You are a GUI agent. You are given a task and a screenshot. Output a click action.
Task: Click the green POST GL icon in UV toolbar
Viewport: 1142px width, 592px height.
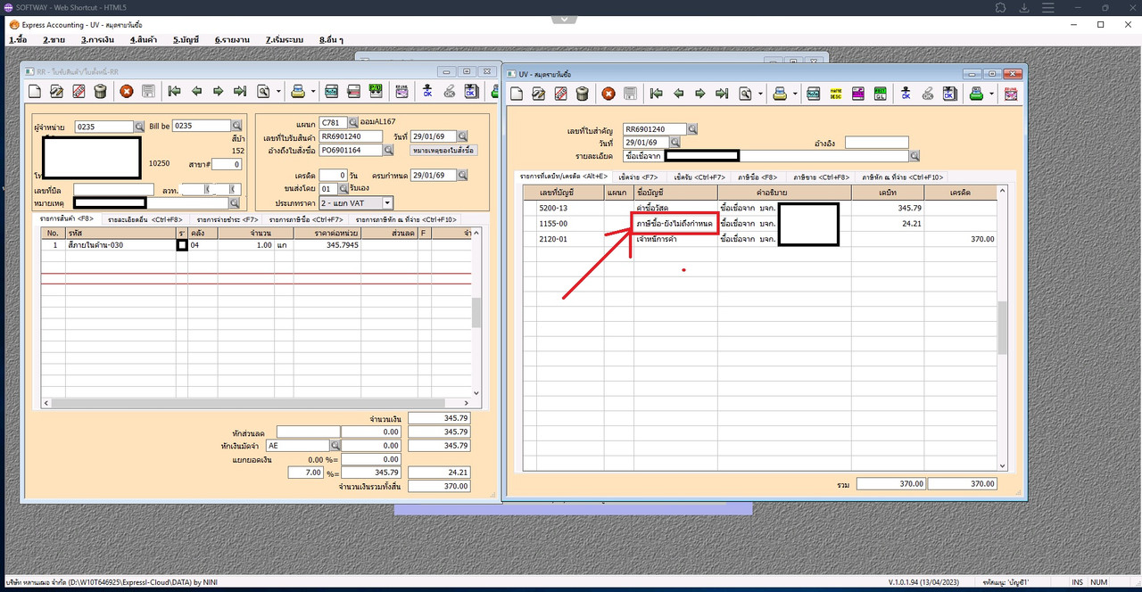pyautogui.click(x=879, y=94)
